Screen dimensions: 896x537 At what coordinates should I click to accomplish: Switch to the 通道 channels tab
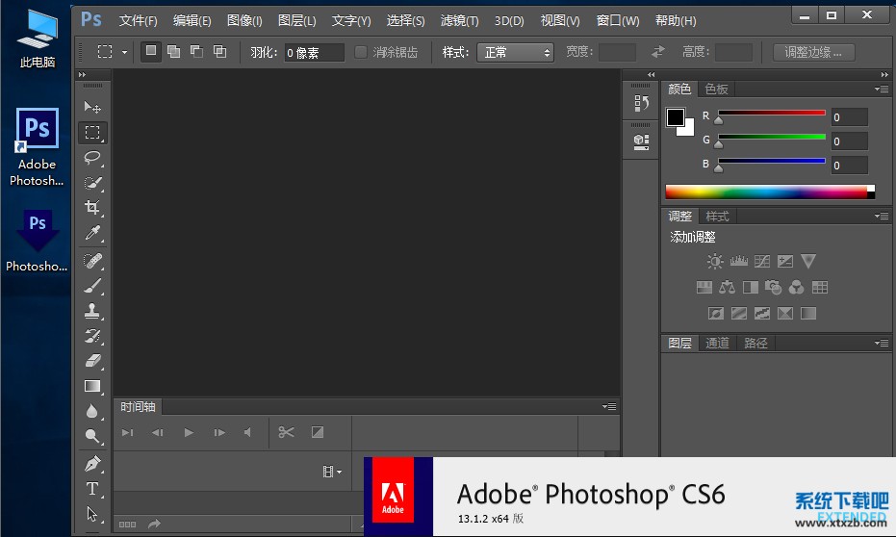tap(717, 343)
